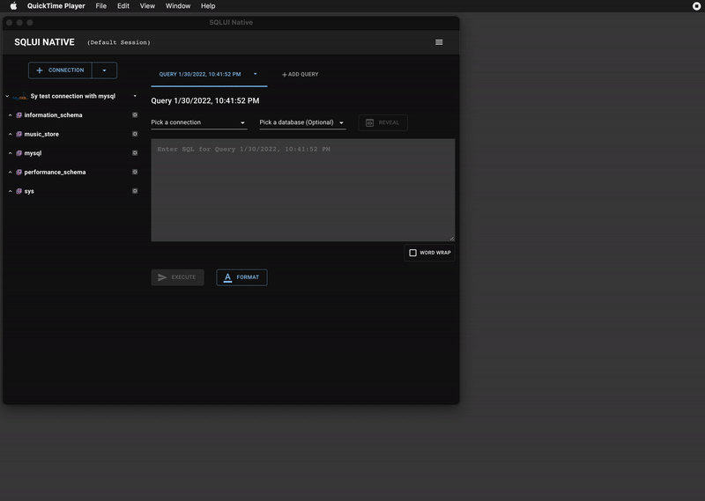Select the performance_schema database label

(55, 172)
